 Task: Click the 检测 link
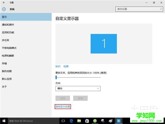pos(66,66)
